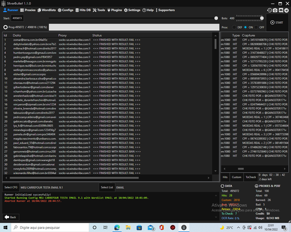Click the Bots count slider handle
The image size is (291, 232).
[x=262, y=18]
